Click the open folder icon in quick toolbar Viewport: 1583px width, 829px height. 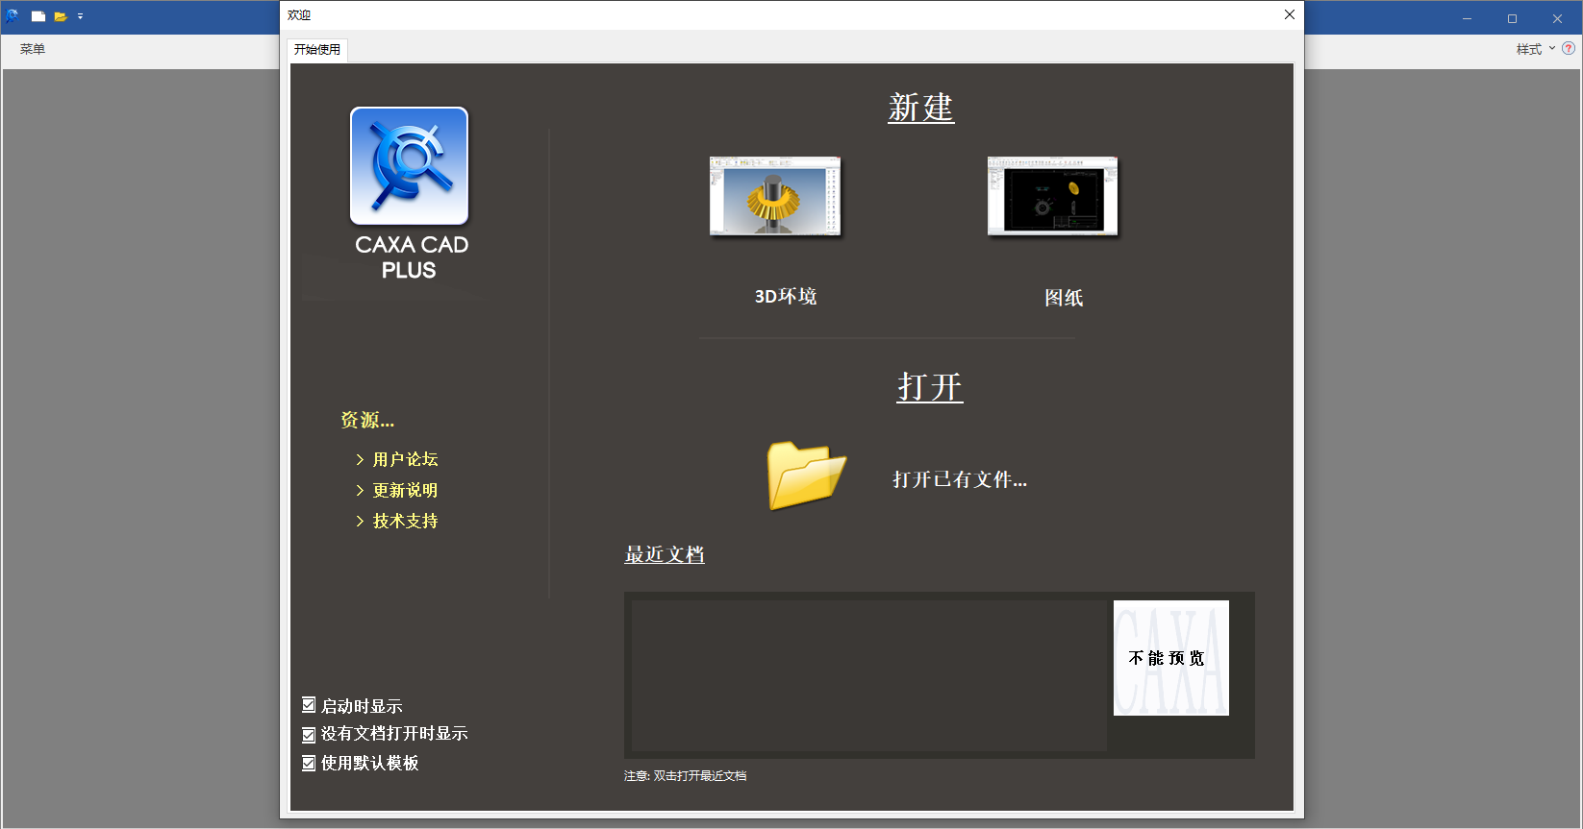click(61, 16)
